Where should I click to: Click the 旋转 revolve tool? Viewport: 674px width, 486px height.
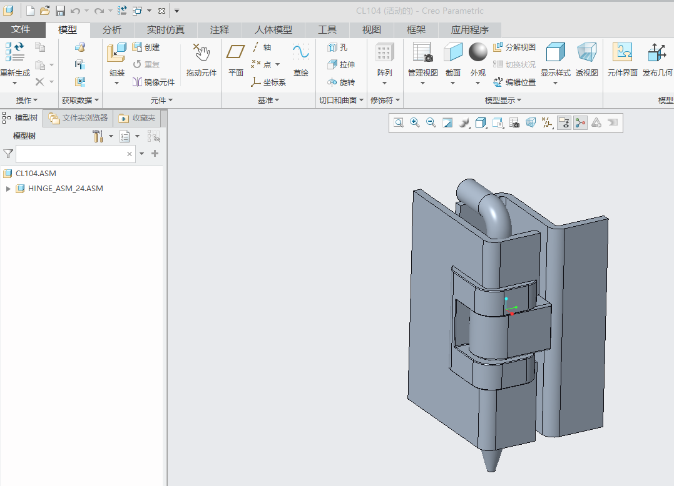(x=341, y=82)
